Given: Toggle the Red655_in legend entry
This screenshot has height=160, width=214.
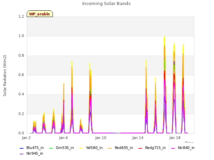Looking at the screenshot, I should tap(120, 148).
